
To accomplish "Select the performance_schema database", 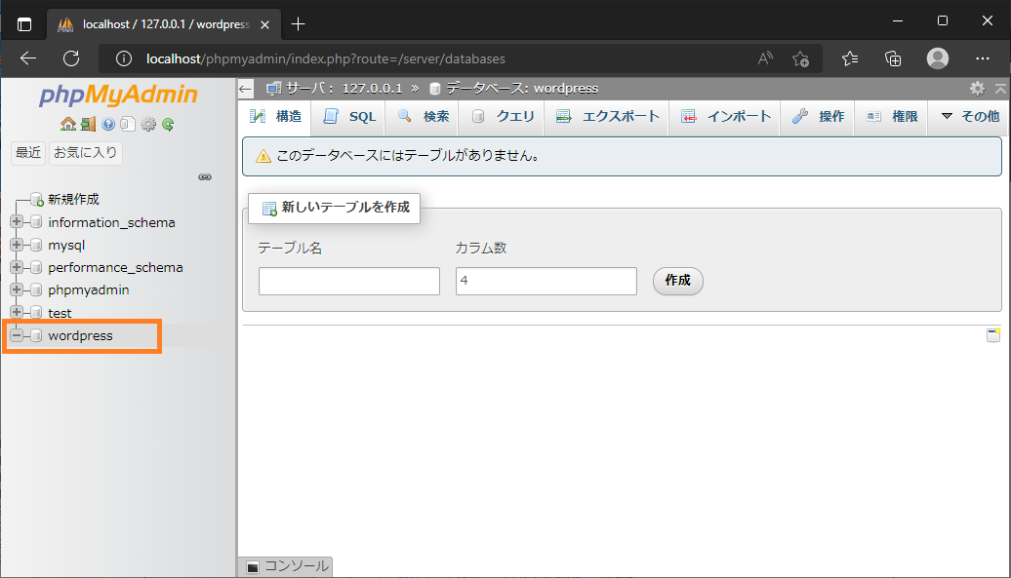I will 115,267.
